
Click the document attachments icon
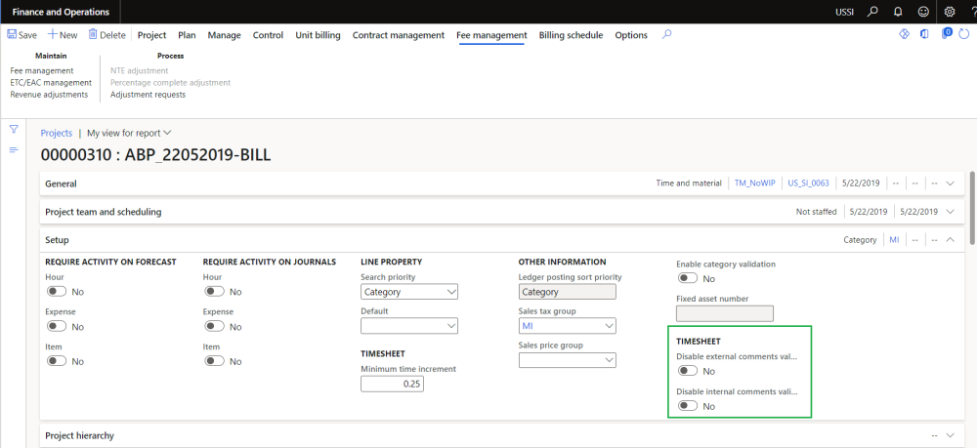pos(947,35)
